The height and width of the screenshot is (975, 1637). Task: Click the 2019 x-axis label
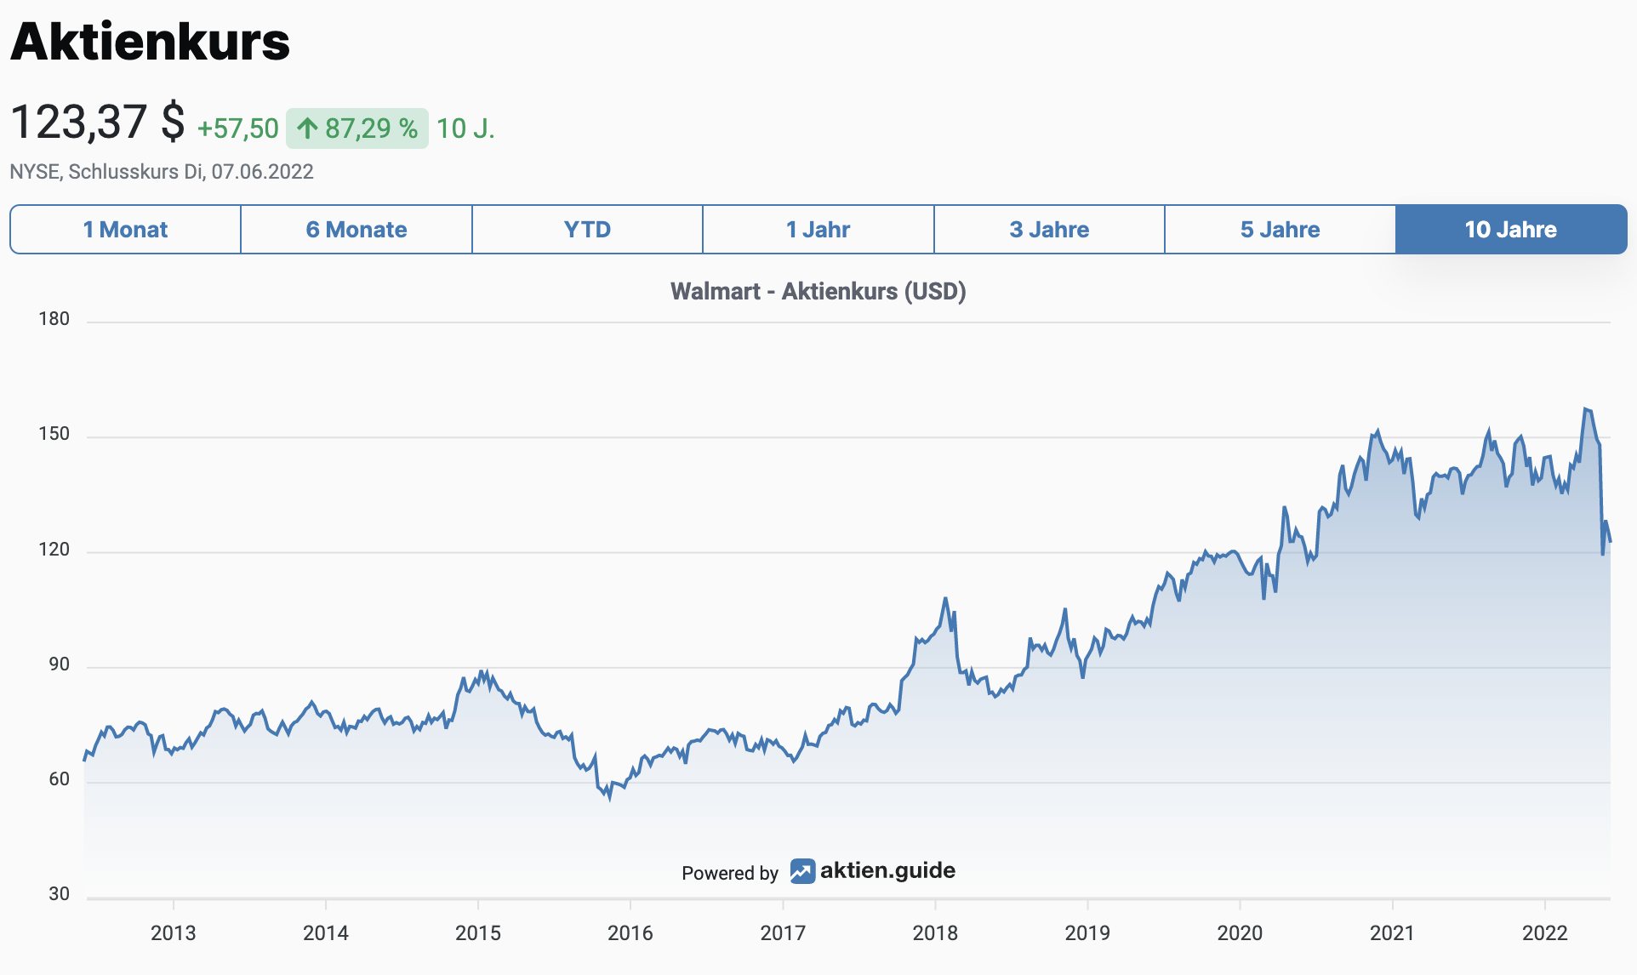point(1087,933)
